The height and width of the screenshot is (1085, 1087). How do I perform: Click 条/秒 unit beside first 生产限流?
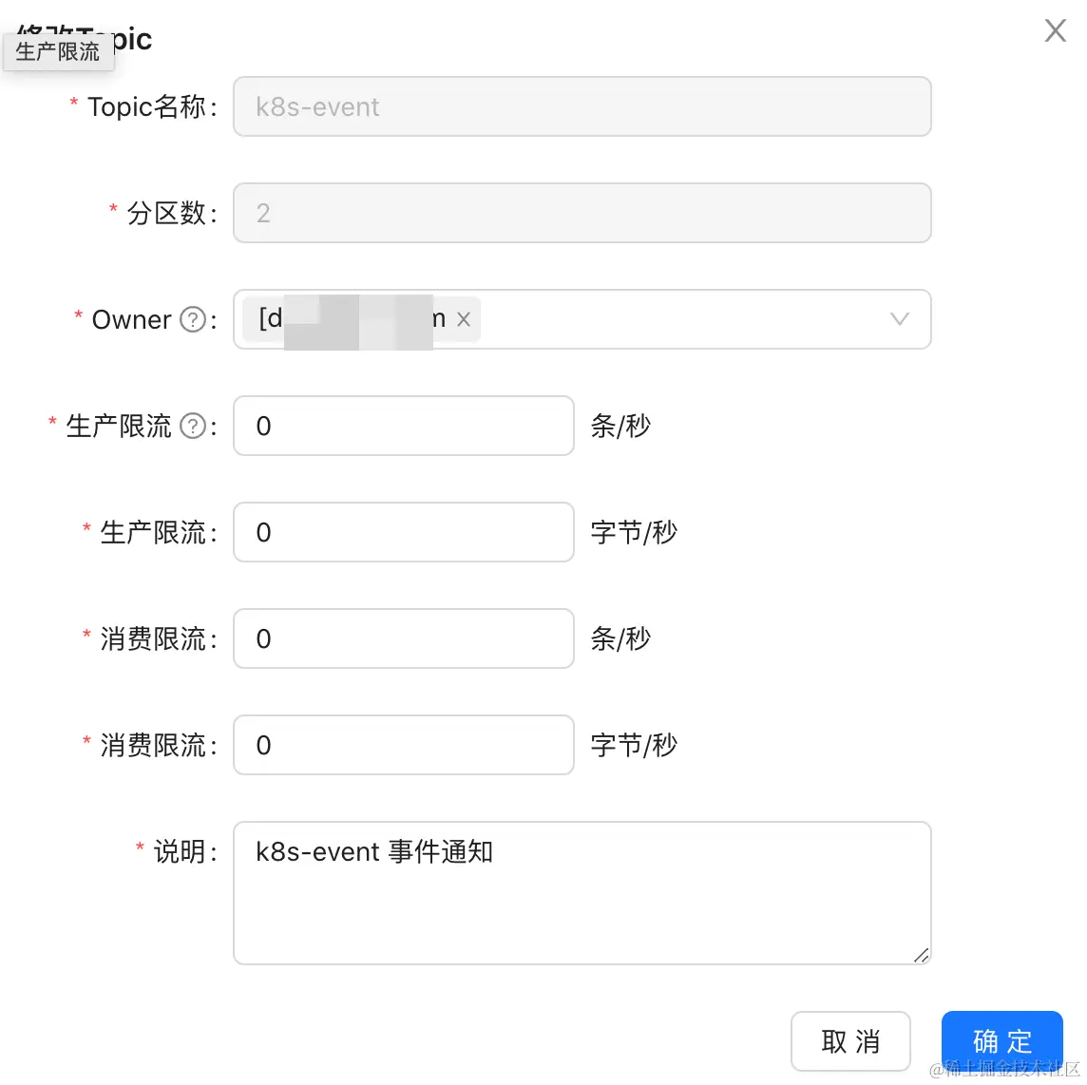(620, 426)
